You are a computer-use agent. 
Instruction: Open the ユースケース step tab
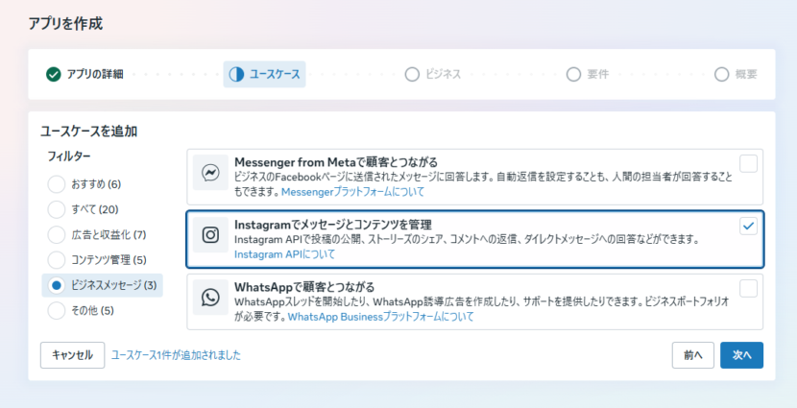pos(264,74)
